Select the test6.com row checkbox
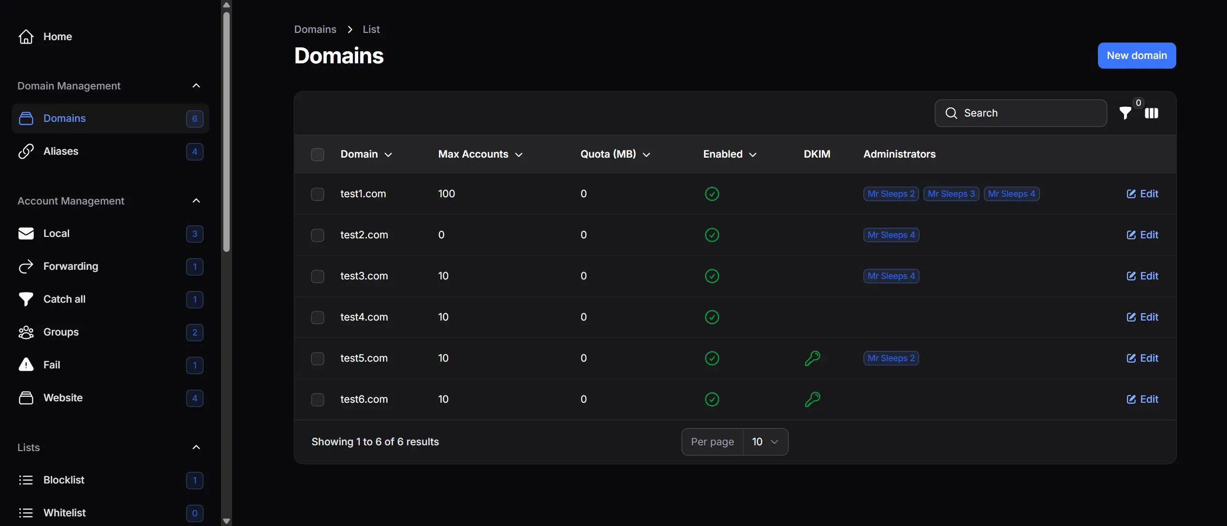This screenshot has height=526, width=1227. click(318, 400)
